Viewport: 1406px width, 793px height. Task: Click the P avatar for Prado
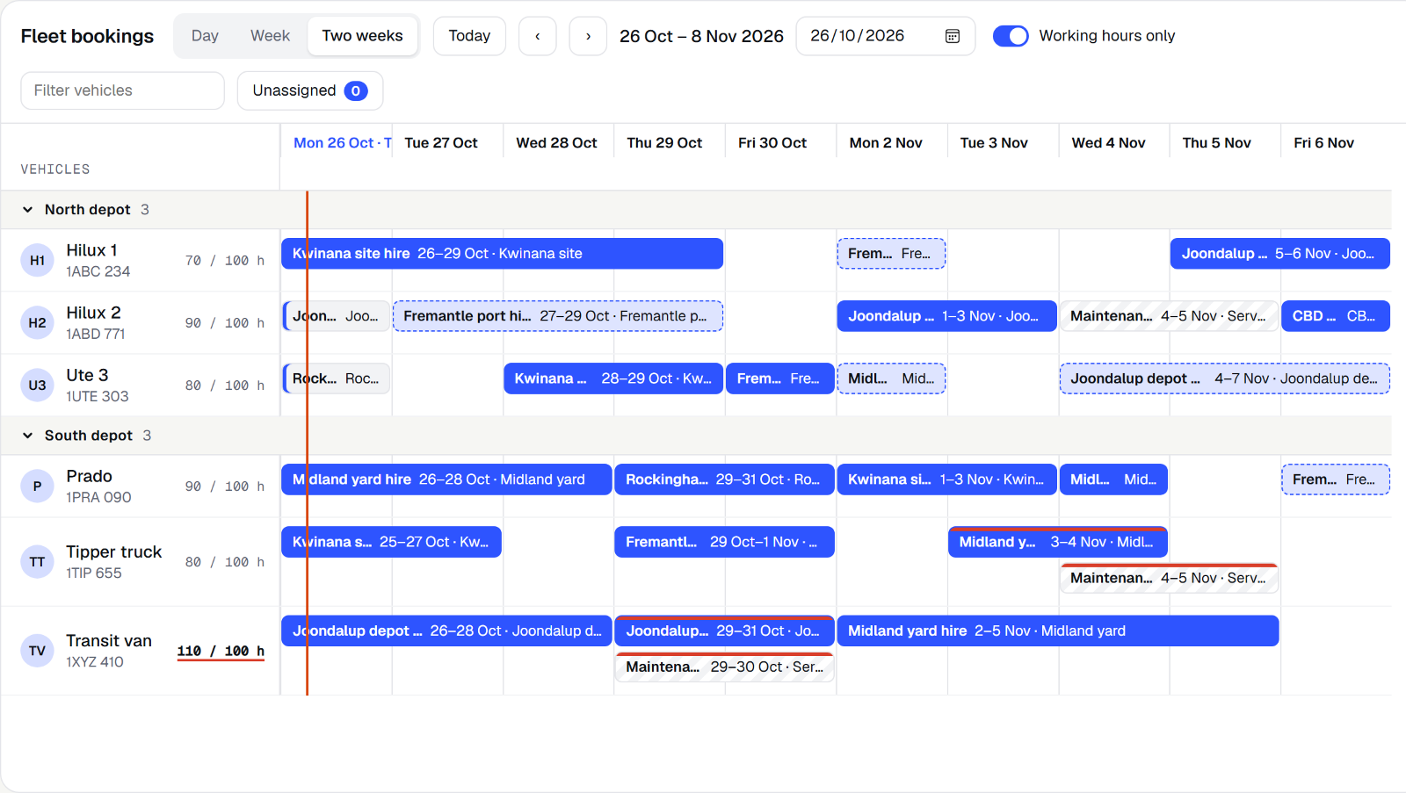[37, 486]
